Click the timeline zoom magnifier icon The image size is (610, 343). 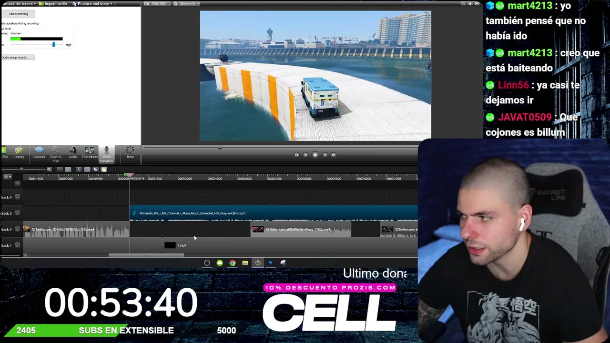tap(49, 170)
